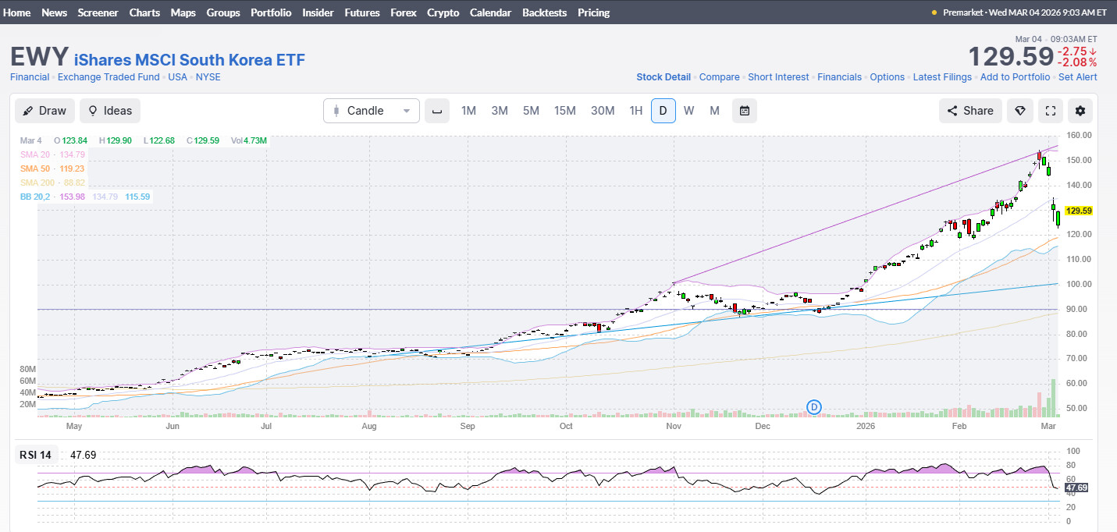Open the Candle chart type dropdown
The height and width of the screenshot is (532, 1117).
pos(372,111)
